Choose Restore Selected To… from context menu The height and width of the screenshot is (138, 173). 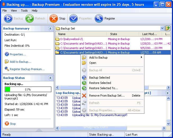coord(112,88)
